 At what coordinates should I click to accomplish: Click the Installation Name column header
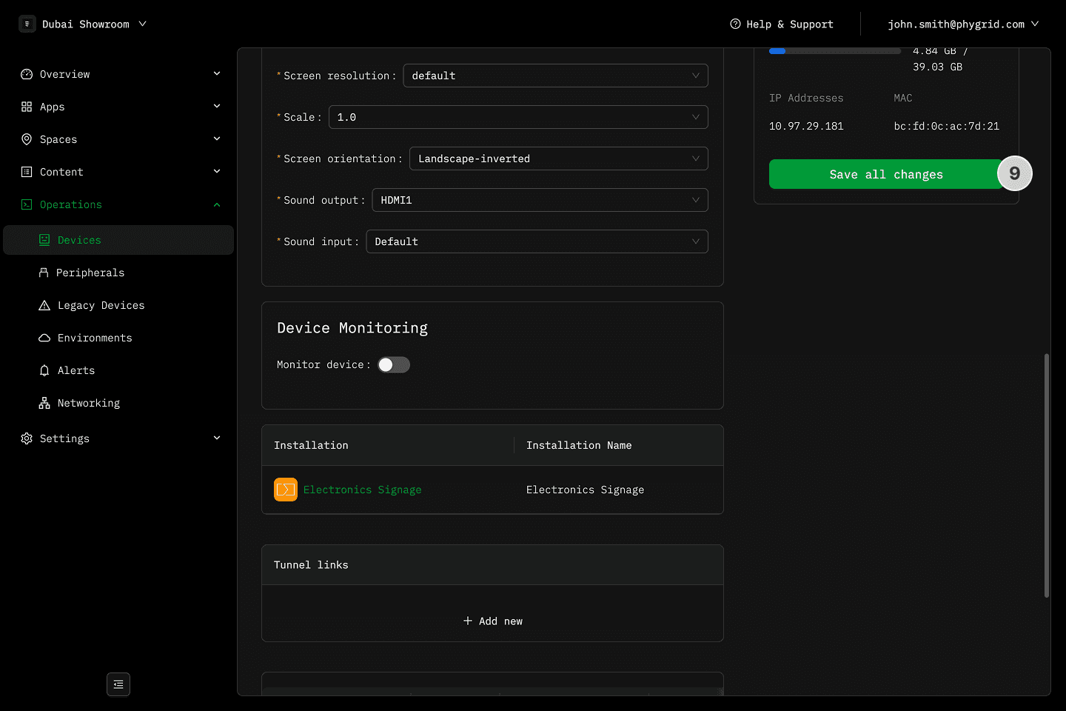[x=619, y=445]
